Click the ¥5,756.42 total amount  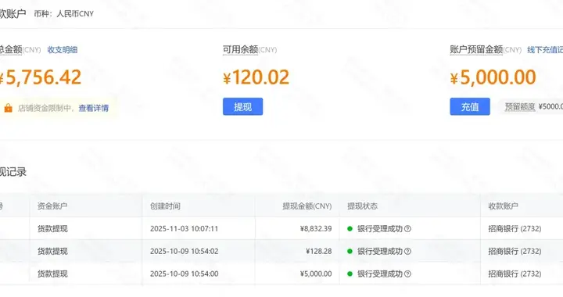coord(41,77)
